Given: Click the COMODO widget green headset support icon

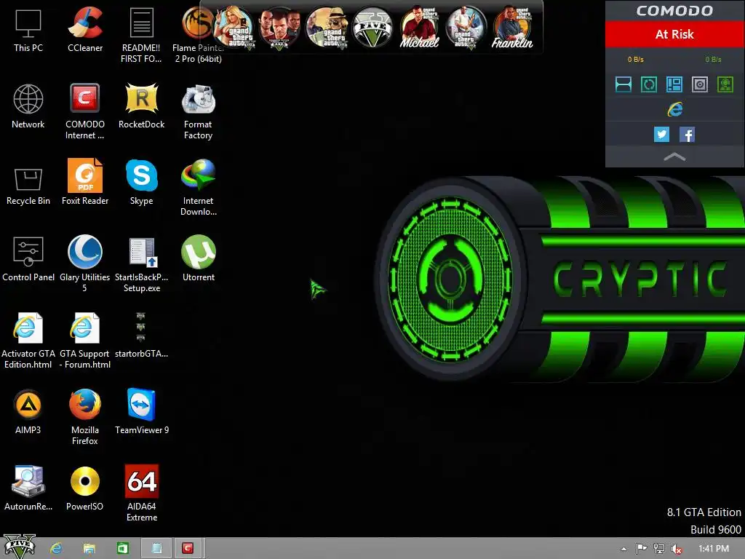Looking at the screenshot, I should coord(725,84).
